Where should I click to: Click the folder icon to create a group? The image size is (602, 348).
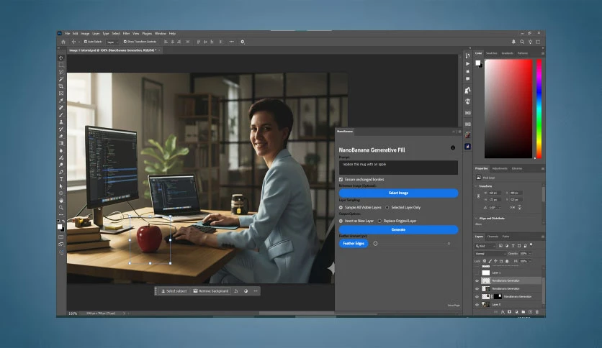[524, 312]
